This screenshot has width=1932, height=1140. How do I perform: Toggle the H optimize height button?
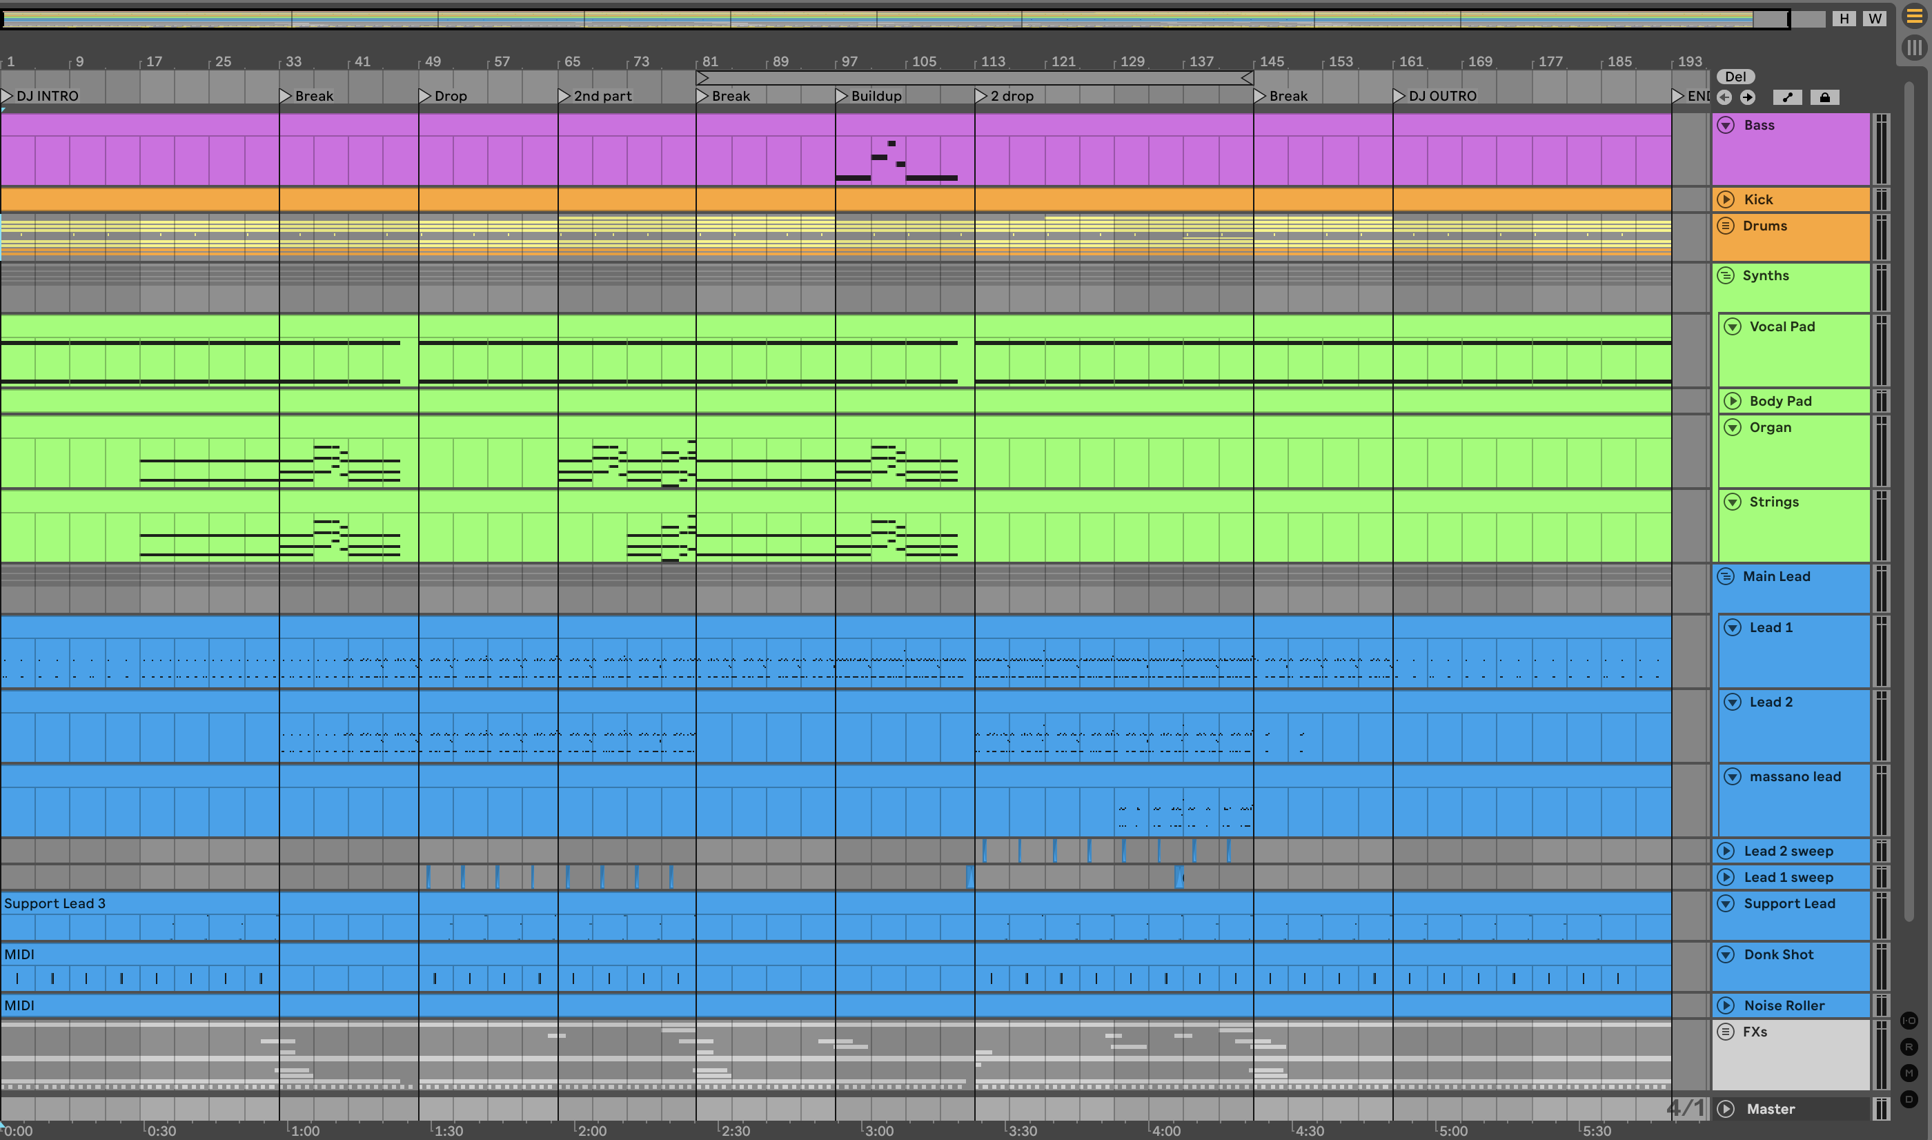pyautogui.click(x=1844, y=19)
